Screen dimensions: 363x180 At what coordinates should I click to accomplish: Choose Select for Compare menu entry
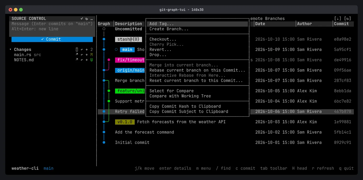(x=197, y=91)
